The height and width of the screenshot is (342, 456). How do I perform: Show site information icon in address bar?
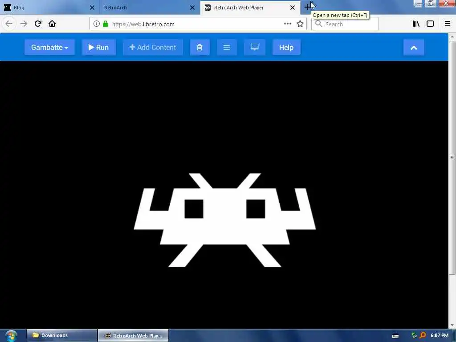[97, 24]
